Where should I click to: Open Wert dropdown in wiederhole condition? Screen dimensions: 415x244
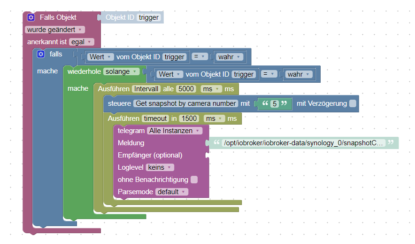(170, 74)
